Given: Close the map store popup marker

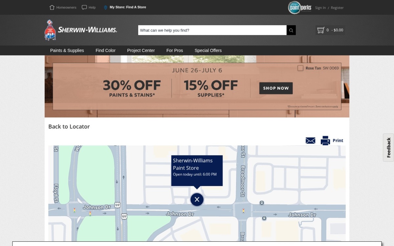Looking at the screenshot, I should click(197, 199).
